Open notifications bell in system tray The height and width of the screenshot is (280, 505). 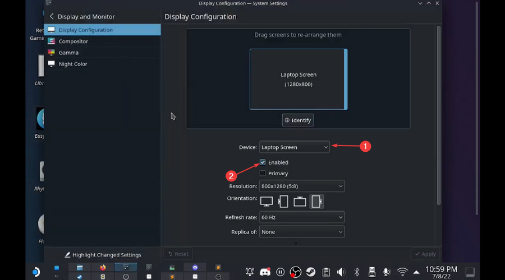click(250, 272)
